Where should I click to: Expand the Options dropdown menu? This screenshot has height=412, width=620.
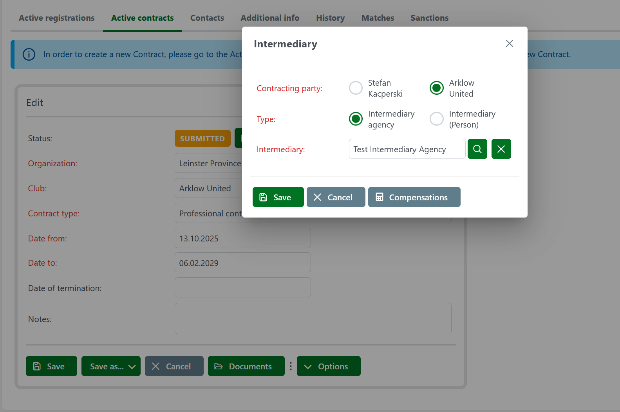point(328,366)
